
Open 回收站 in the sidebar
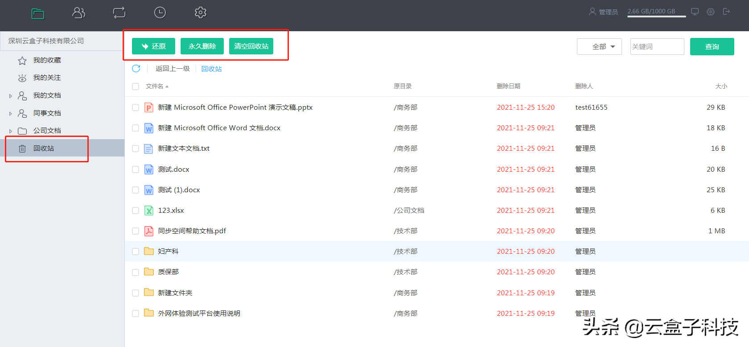tap(44, 149)
